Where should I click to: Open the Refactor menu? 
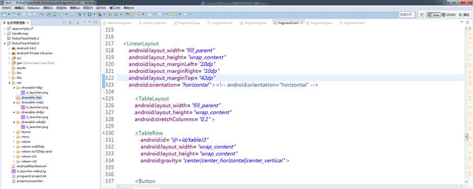point(34,8)
